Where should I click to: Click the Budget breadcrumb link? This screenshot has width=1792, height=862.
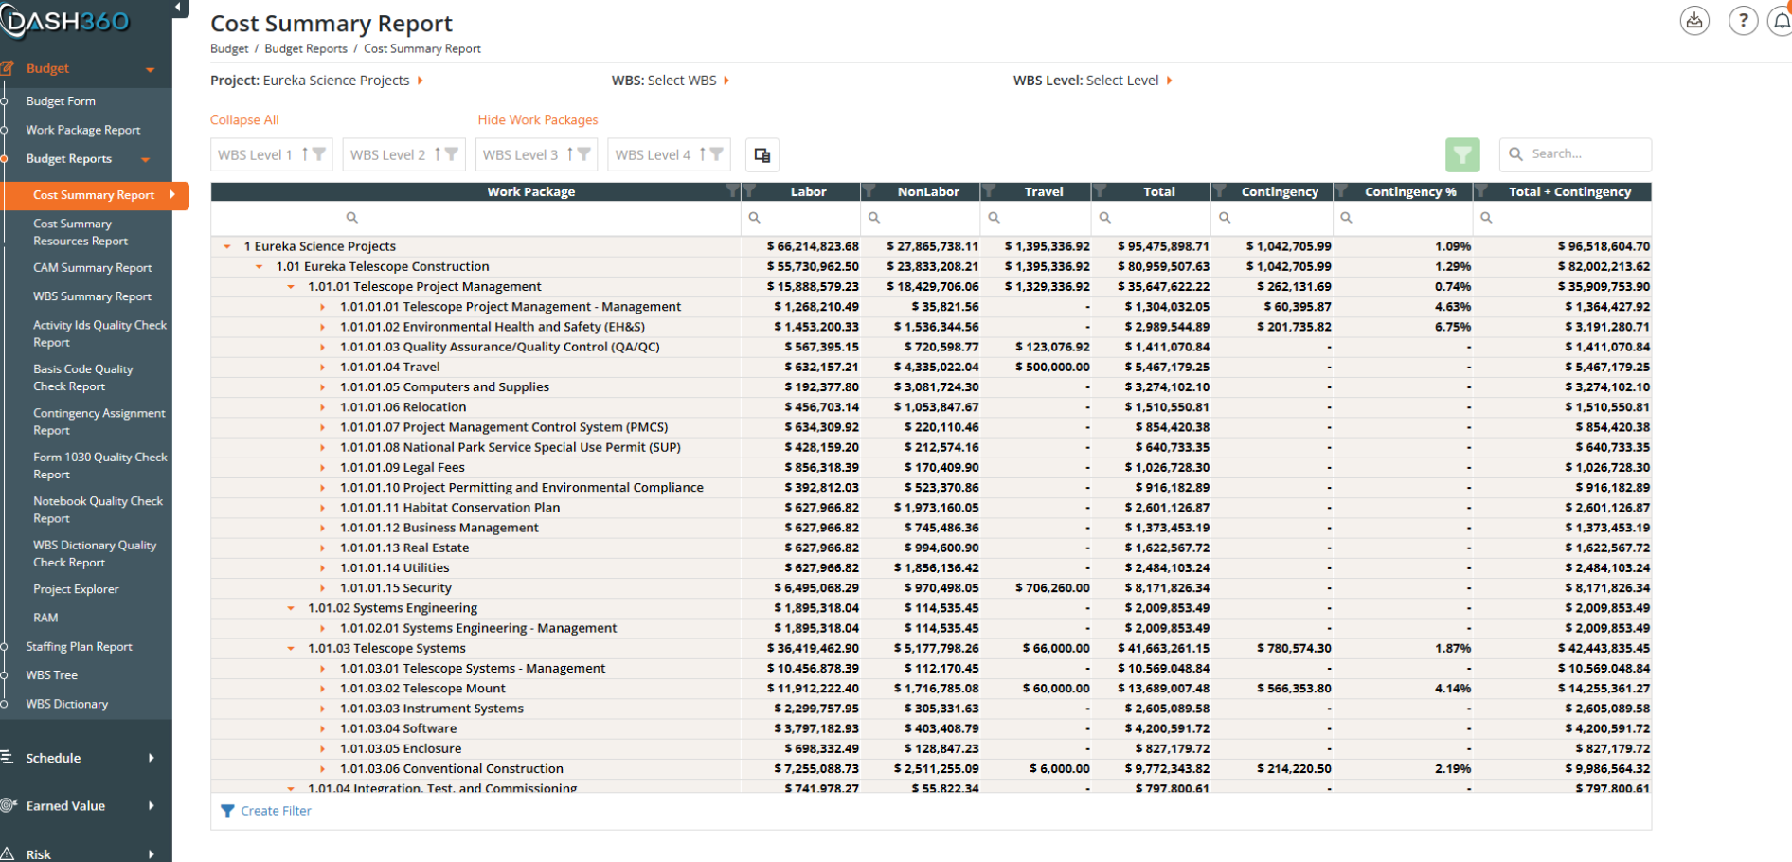click(229, 48)
